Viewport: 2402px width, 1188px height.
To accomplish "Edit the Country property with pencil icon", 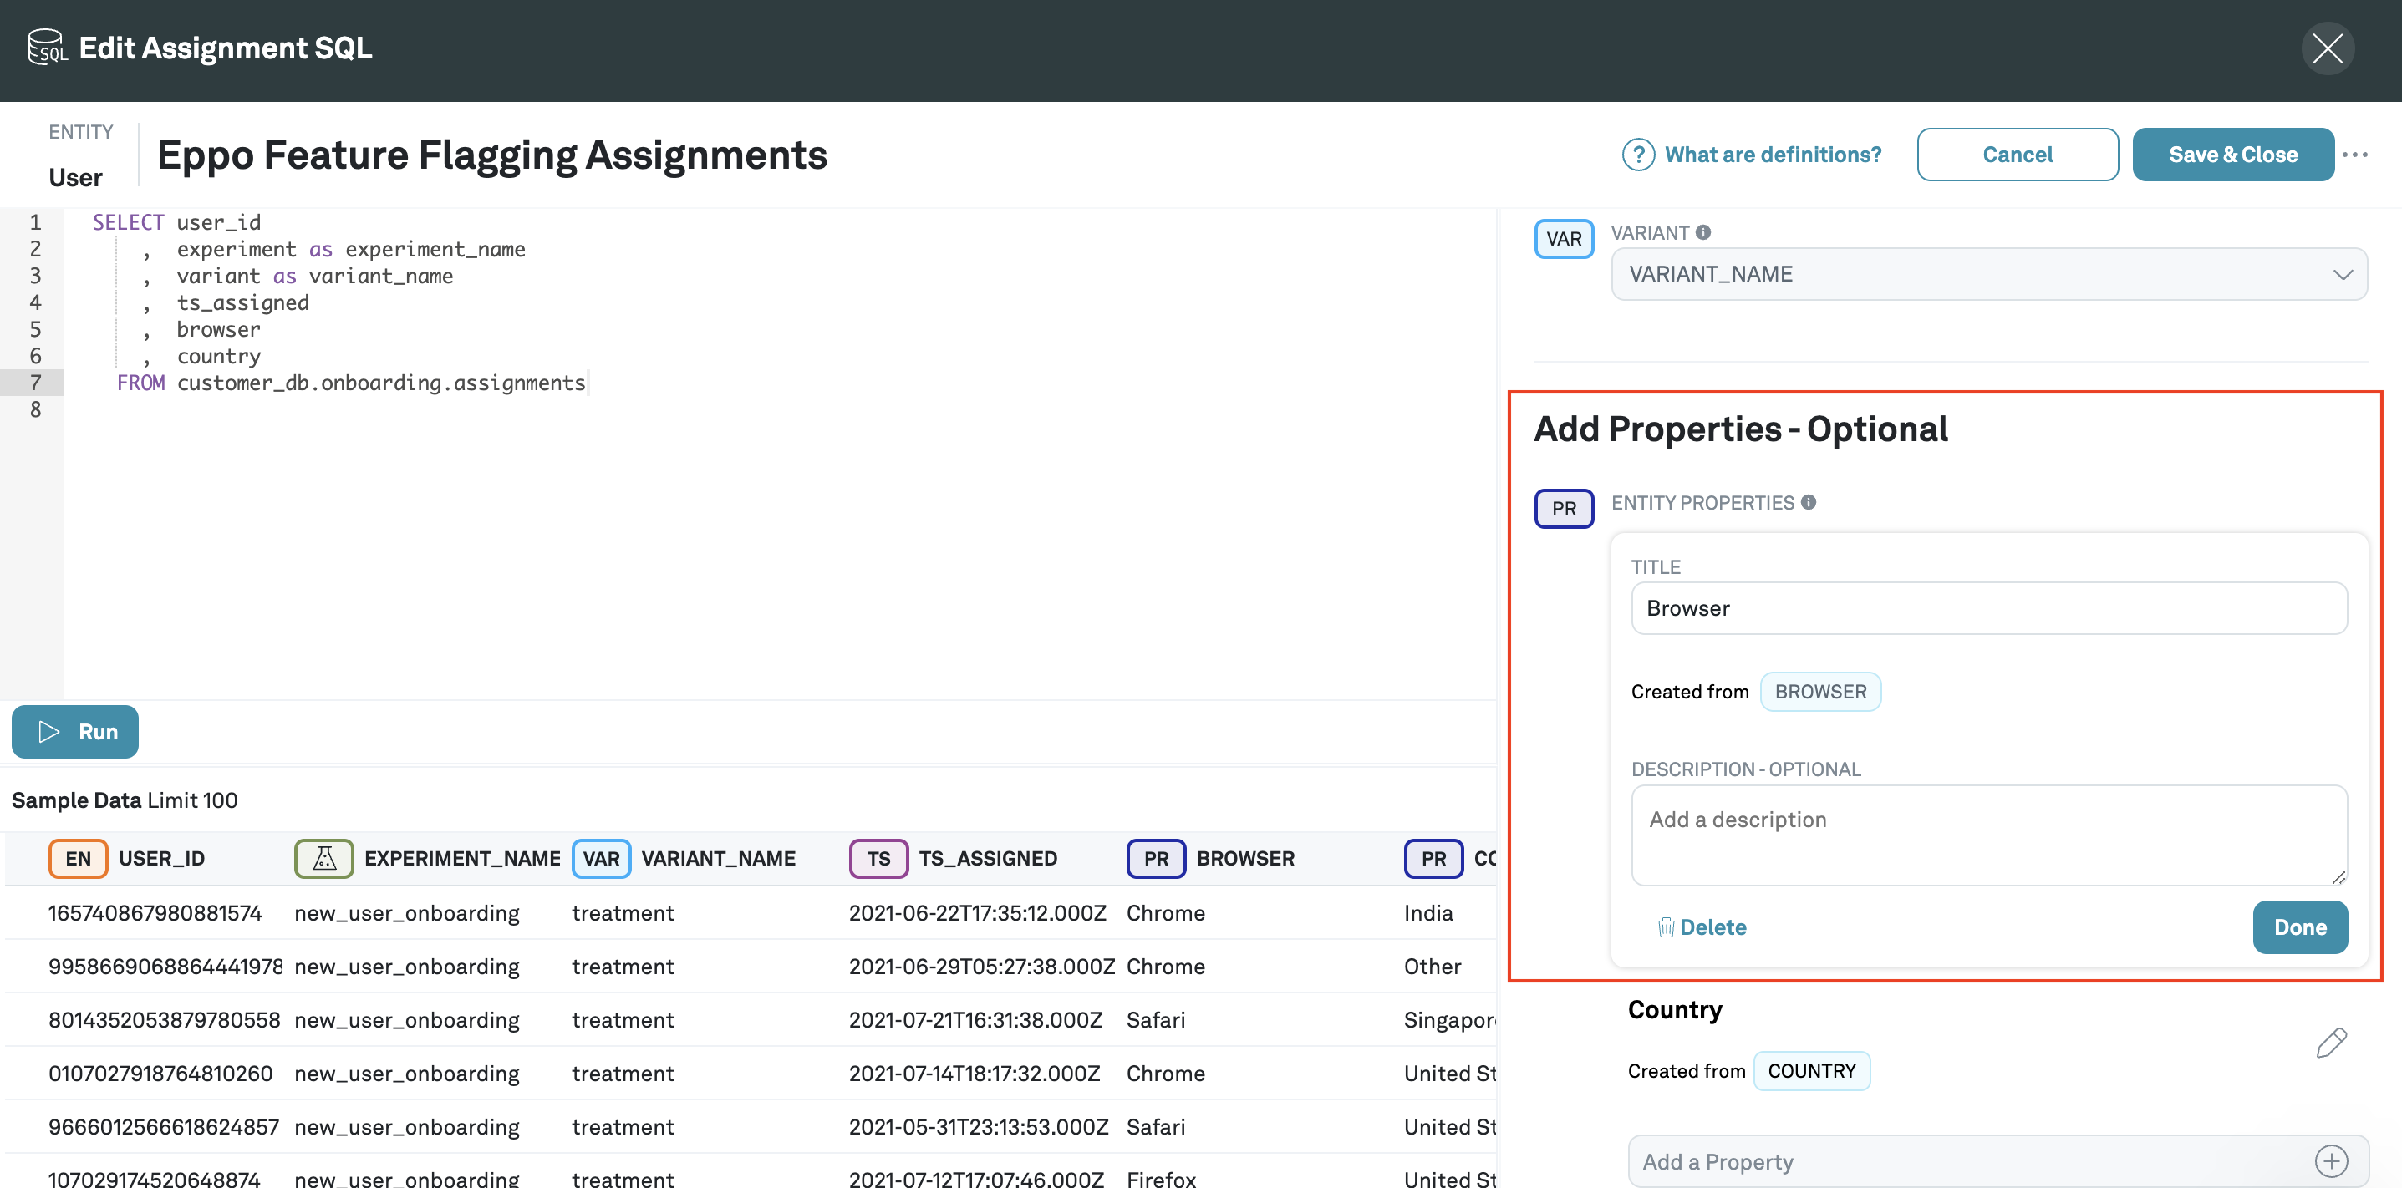I will pos(2330,1043).
